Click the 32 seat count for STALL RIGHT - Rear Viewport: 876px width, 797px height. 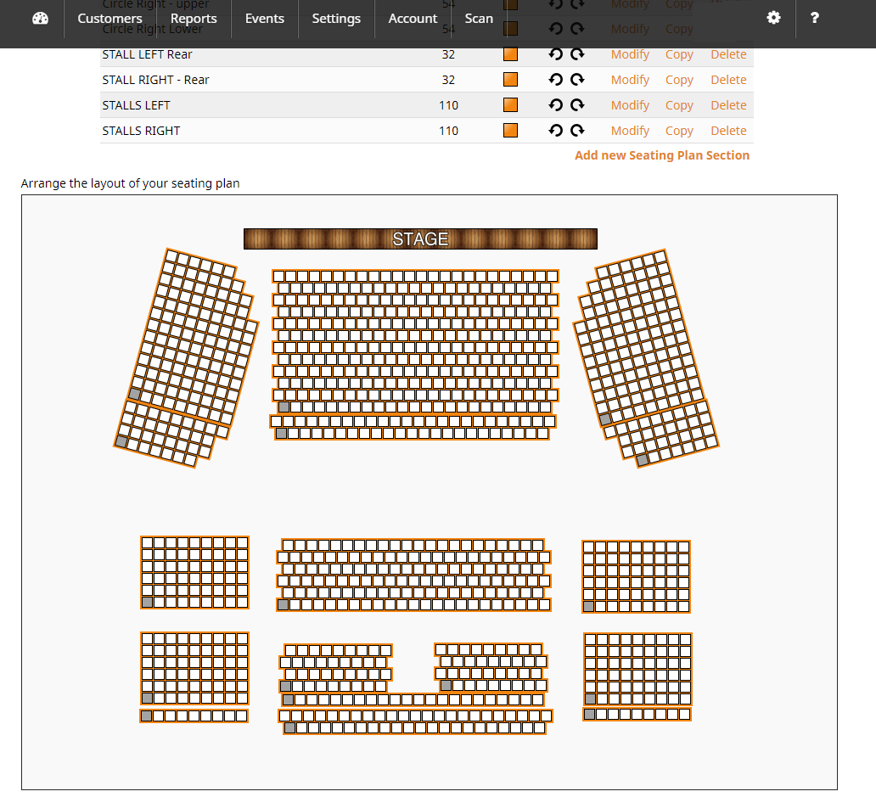448,80
